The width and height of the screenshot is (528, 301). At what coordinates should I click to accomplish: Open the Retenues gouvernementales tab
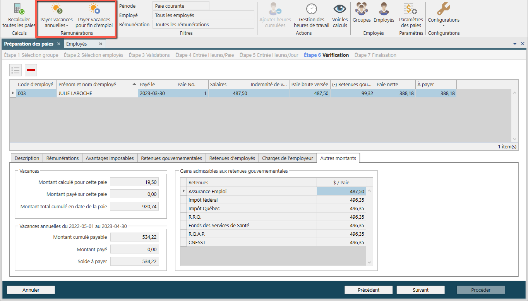tap(171, 158)
